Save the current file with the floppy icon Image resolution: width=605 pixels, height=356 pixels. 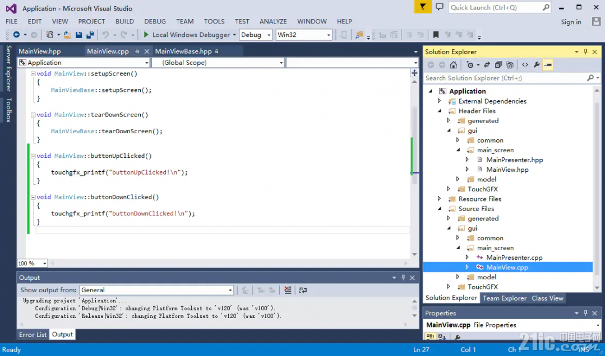pos(78,35)
